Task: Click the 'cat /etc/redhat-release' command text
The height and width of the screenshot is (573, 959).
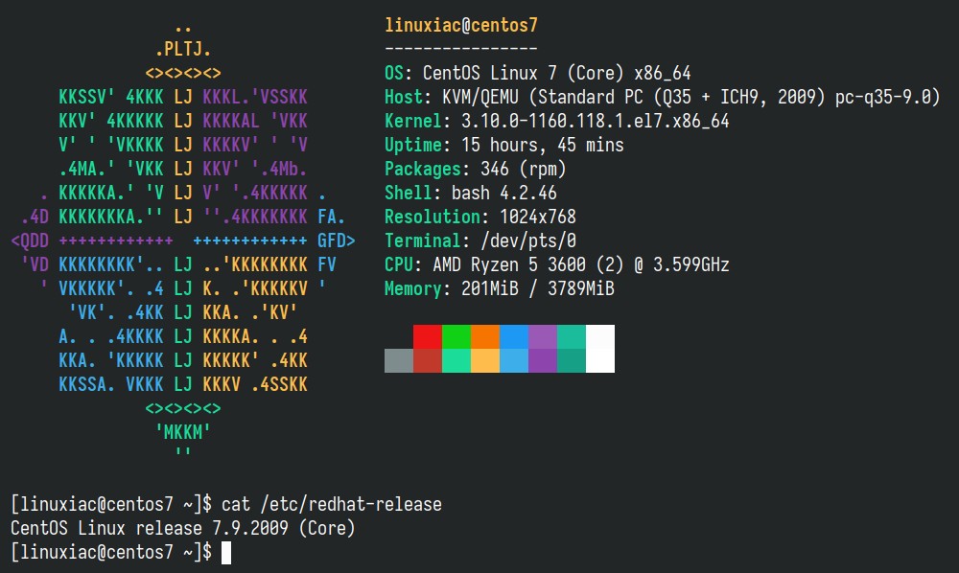Action: point(332,504)
